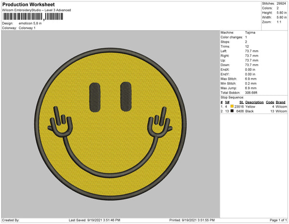The image size is (289, 224).
Task: Click the Stitches value '29924'
Action: click(x=281, y=3)
